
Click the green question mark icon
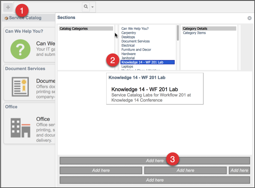pyautogui.click(x=20, y=49)
